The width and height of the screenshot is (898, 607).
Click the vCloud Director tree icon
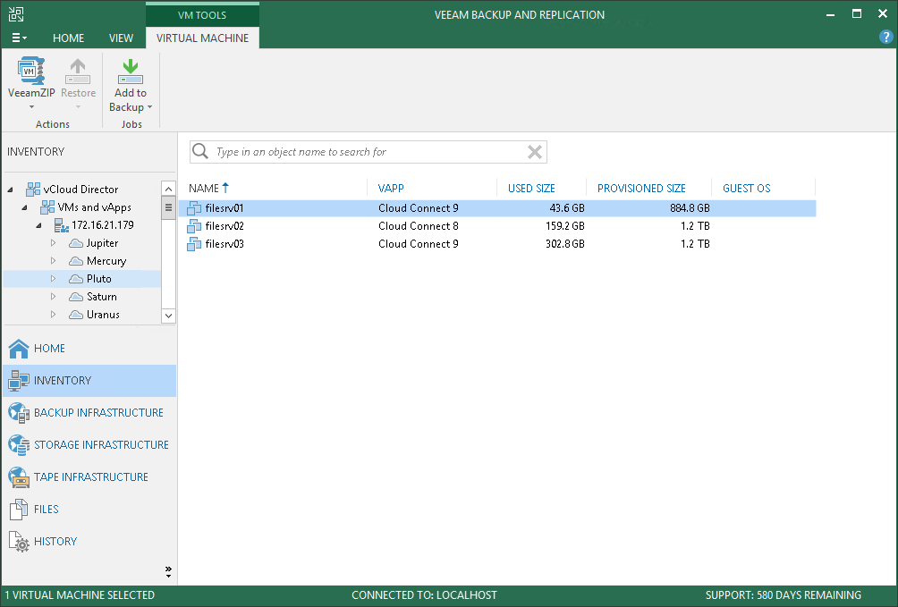33,189
